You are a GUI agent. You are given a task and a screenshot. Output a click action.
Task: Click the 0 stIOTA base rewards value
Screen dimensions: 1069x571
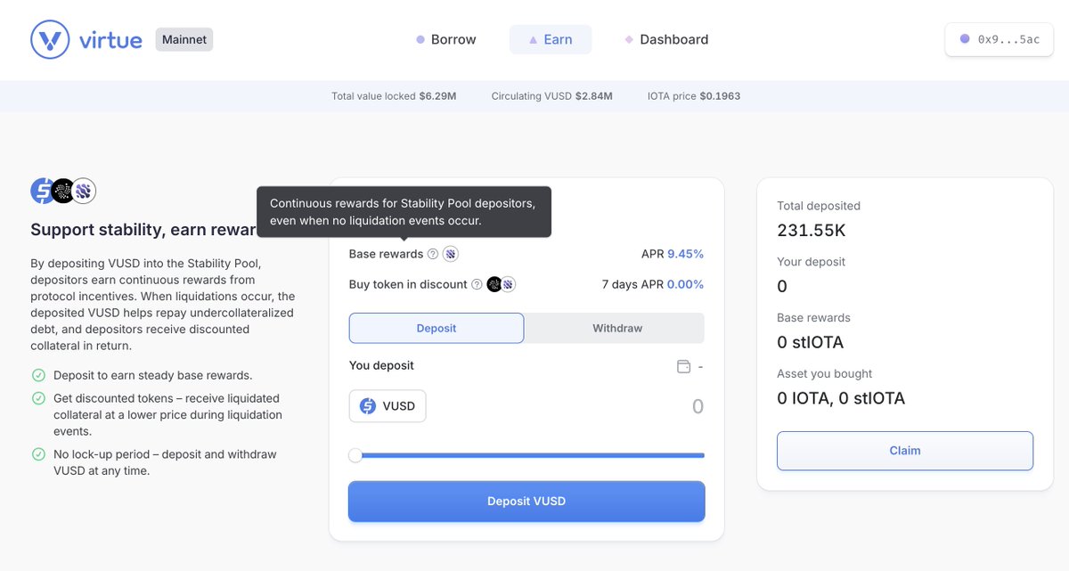tap(811, 342)
